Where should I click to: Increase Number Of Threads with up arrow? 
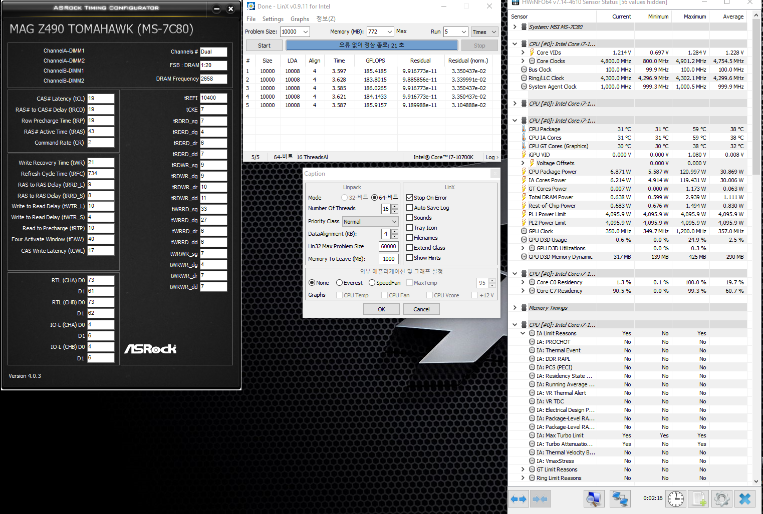(395, 206)
